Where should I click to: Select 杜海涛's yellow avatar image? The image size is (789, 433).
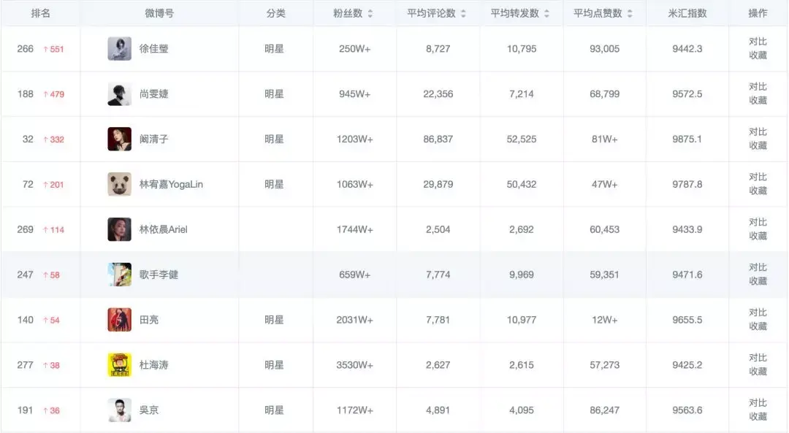point(119,365)
